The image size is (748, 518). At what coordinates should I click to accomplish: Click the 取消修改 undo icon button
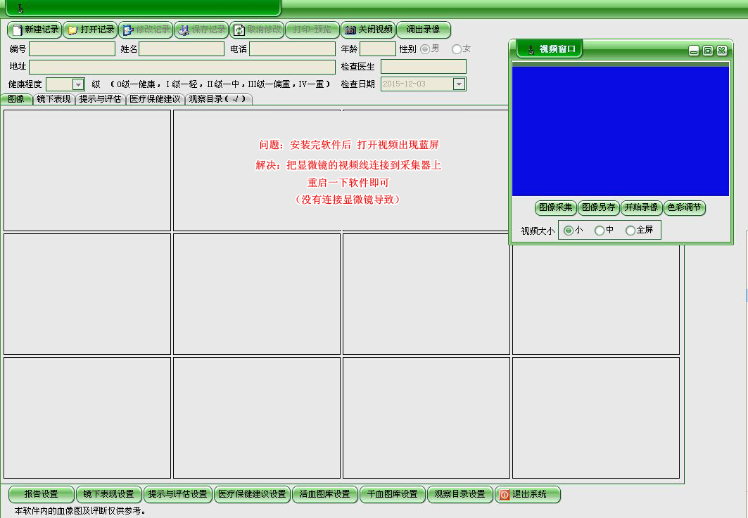coord(239,30)
